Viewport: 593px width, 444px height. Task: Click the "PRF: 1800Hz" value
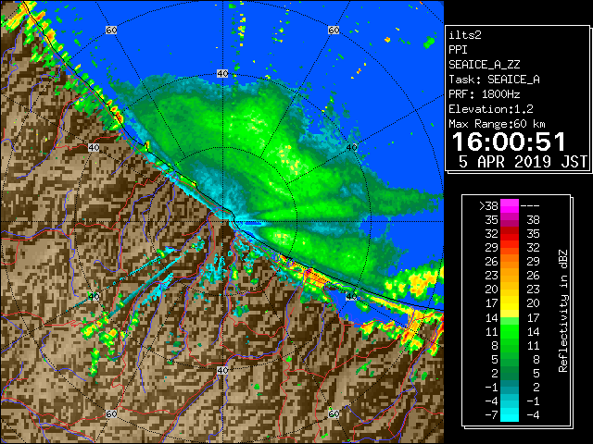tap(485, 94)
